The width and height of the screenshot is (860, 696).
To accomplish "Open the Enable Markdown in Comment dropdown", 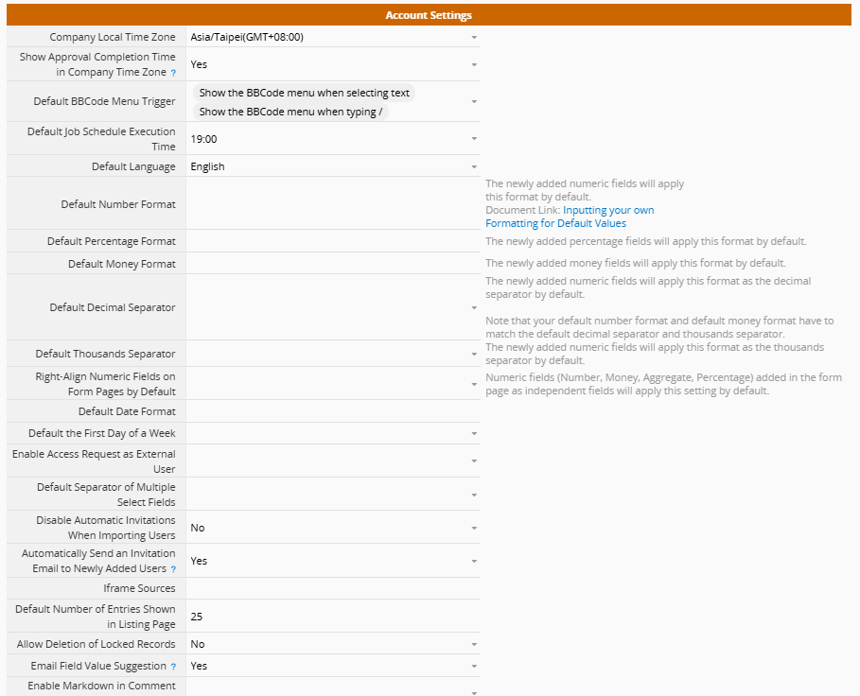I will click(474, 691).
